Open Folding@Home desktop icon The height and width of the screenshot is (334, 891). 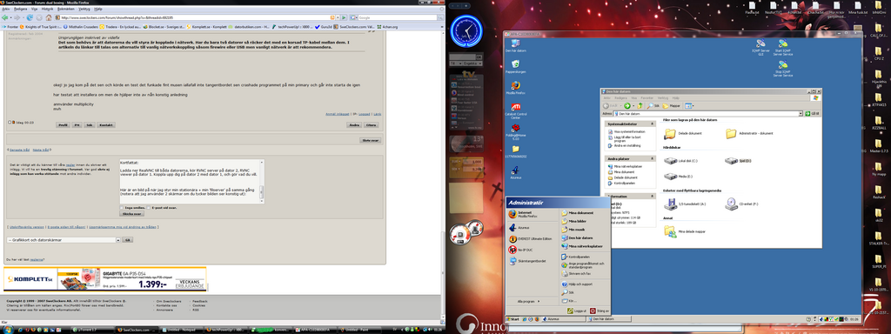[515, 131]
